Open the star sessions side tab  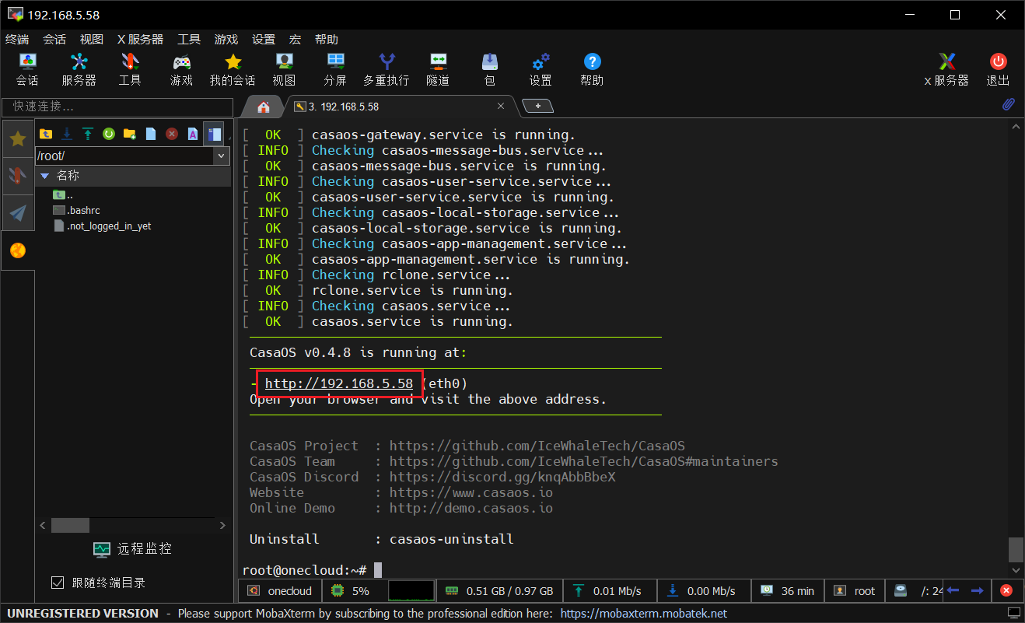[x=18, y=139]
